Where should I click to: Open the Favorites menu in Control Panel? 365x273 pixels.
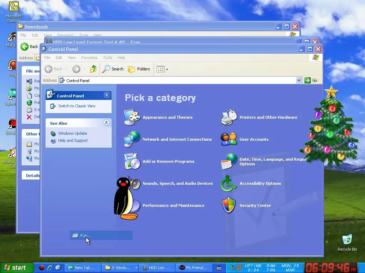point(89,58)
